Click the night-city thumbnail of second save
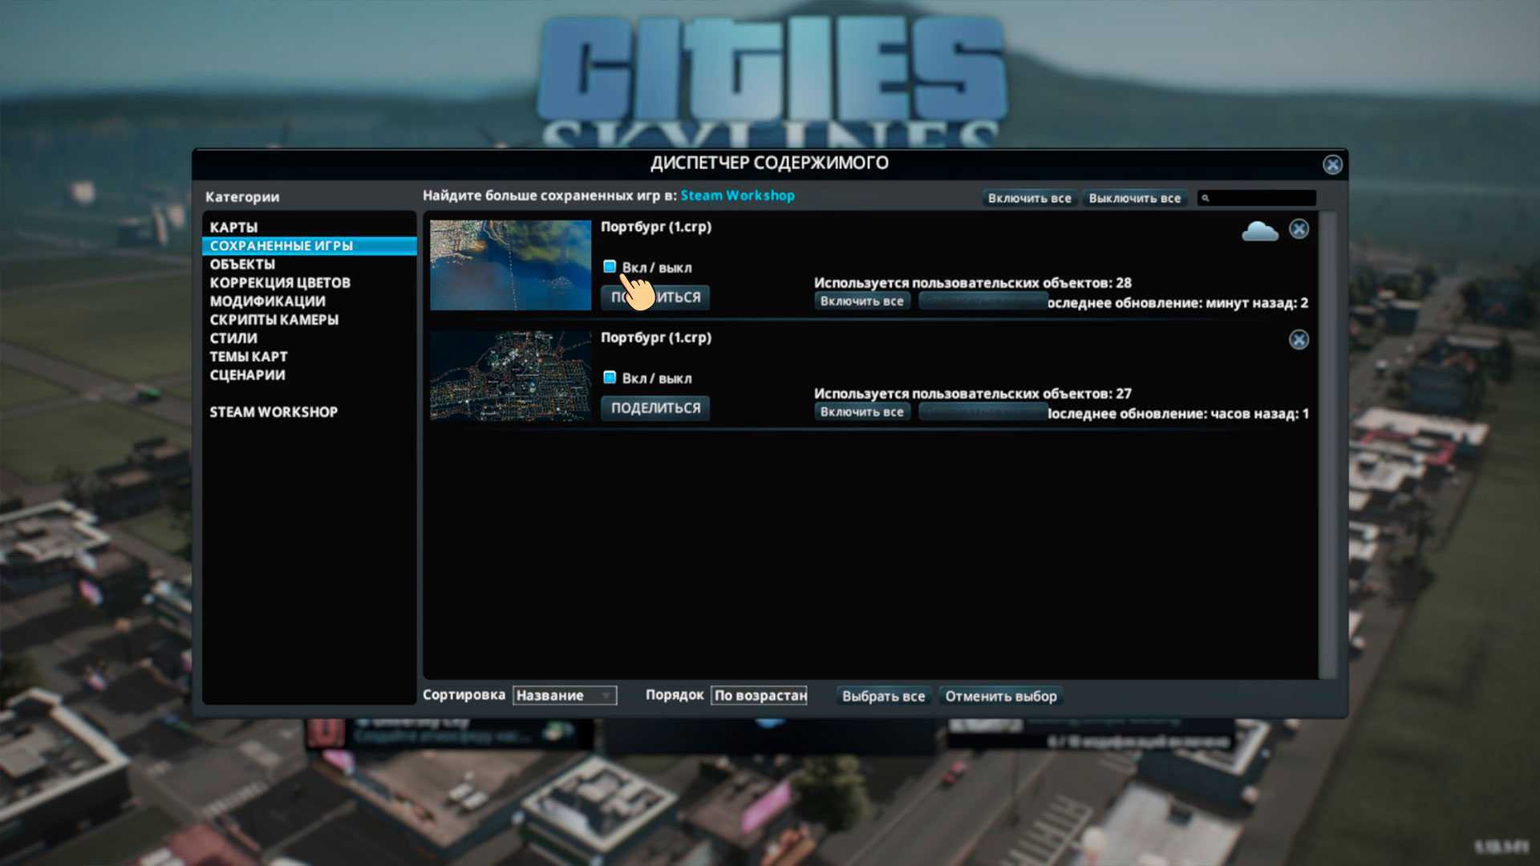Image resolution: width=1540 pixels, height=866 pixels. pos(510,376)
